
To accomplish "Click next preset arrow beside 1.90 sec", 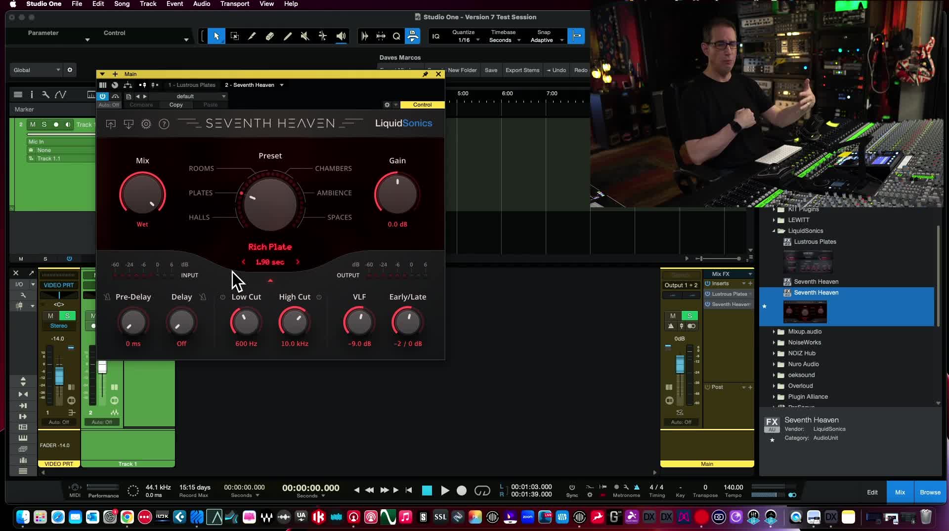I will tap(298, 262).
